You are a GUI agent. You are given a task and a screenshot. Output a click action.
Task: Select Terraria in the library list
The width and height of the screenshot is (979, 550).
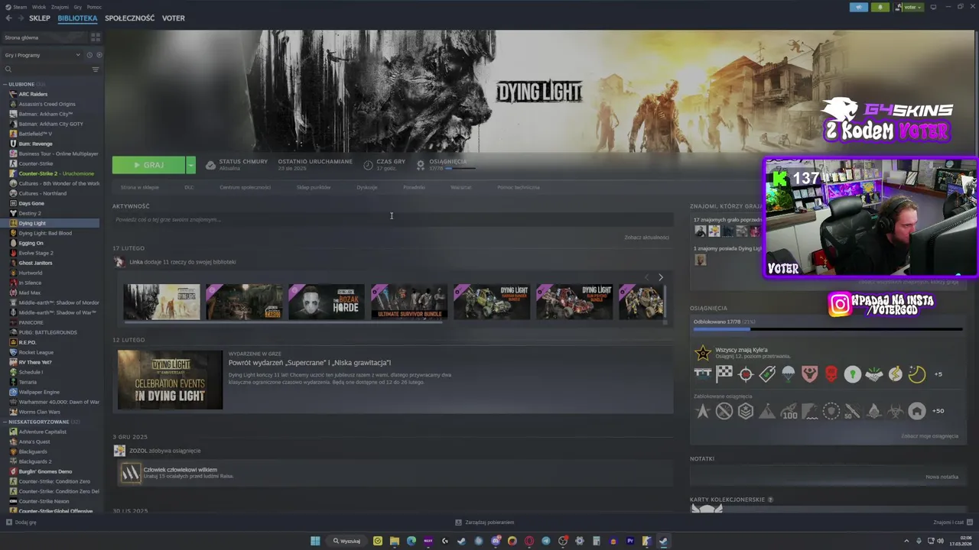(28, 382)
